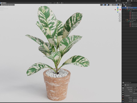Open the properties editor type dropdown
The height and width of the screenshot is (103, 137).
click(x=124, y=83)
